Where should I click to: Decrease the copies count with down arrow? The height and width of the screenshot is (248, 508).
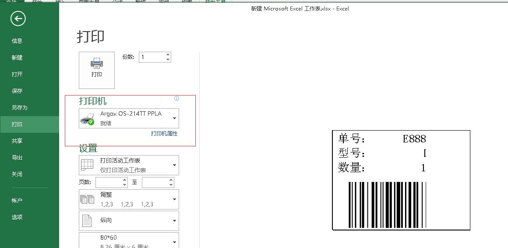coord(168,60)
